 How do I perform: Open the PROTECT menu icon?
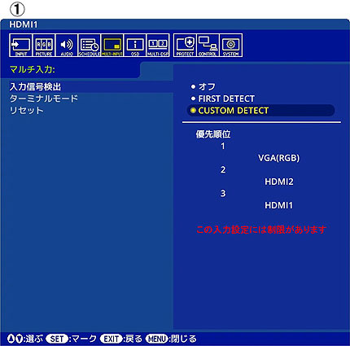tap(185, 46)
